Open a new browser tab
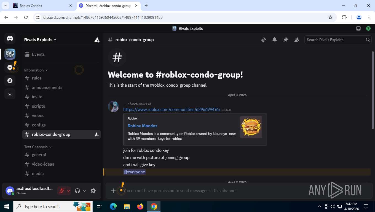Screen dimensions: 375x212 146,6
